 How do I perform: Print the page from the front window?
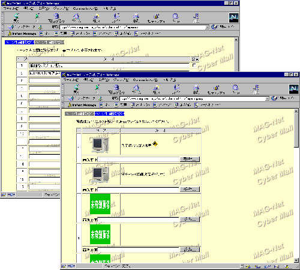[196, 89]
